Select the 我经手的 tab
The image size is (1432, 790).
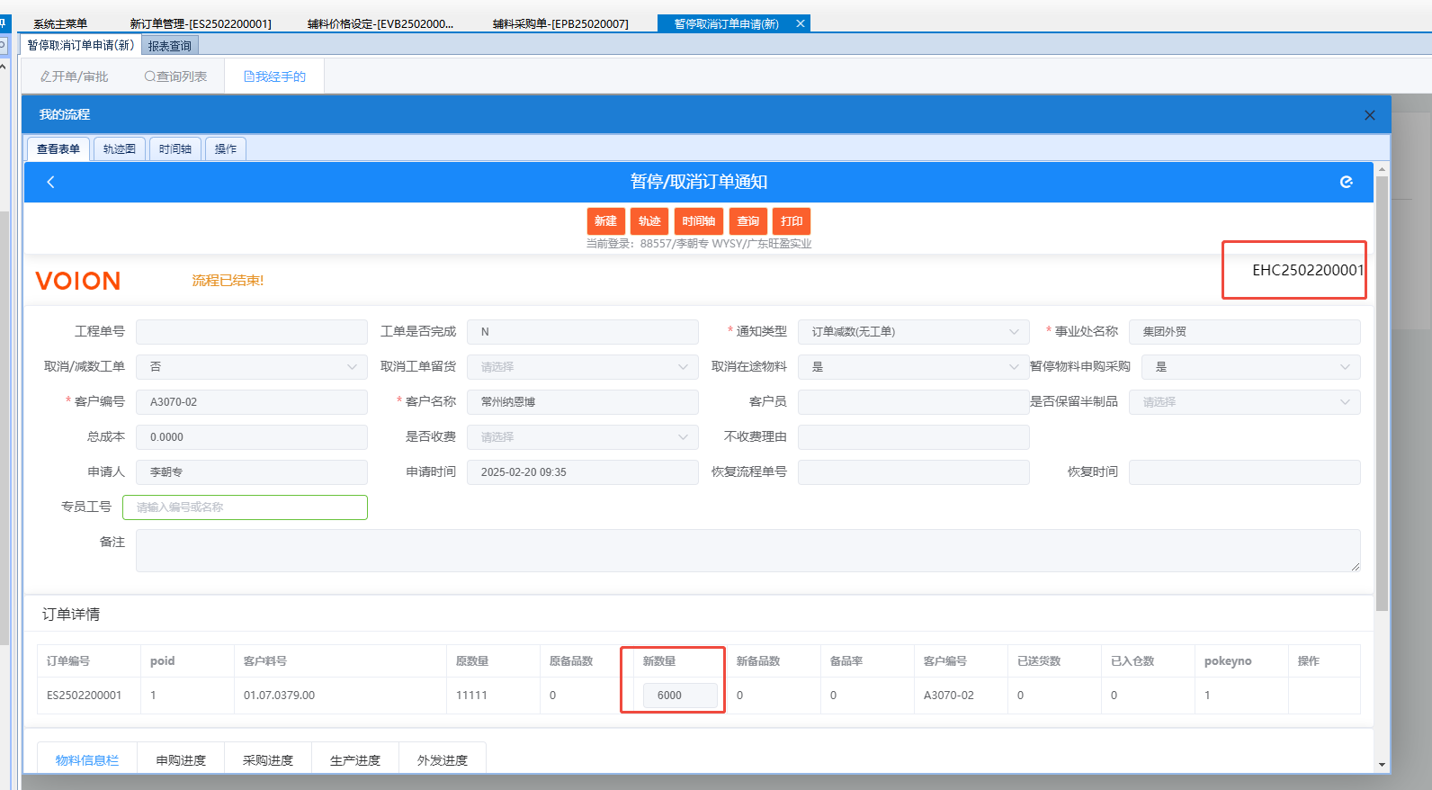274,76
